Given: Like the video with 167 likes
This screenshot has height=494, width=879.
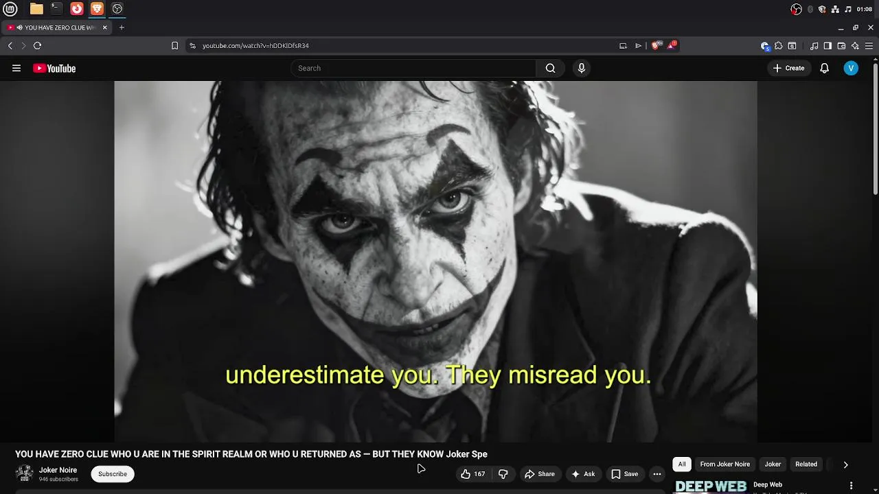Looking at the screenshot, I should point(473,474).
